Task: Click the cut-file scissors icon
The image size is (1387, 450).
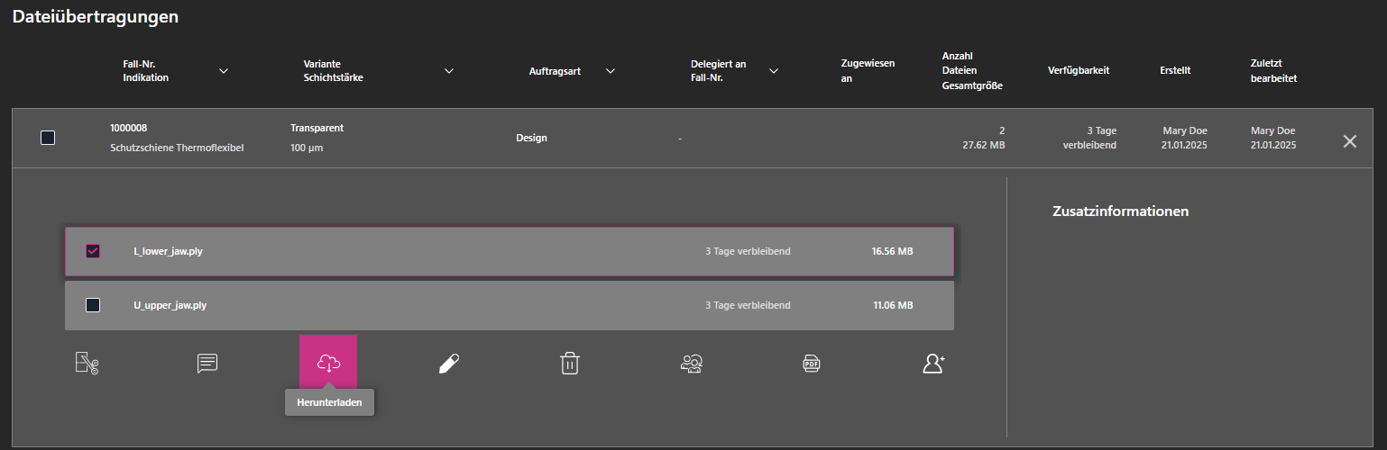Action: (87, 363)
